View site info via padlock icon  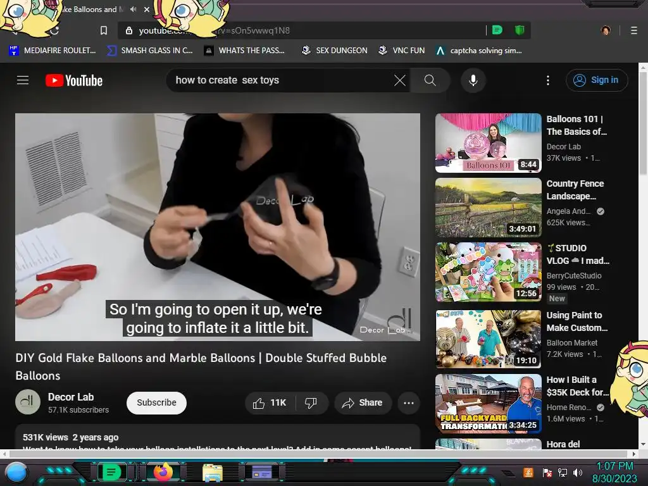pyautogui.click(x=129, y=30)
